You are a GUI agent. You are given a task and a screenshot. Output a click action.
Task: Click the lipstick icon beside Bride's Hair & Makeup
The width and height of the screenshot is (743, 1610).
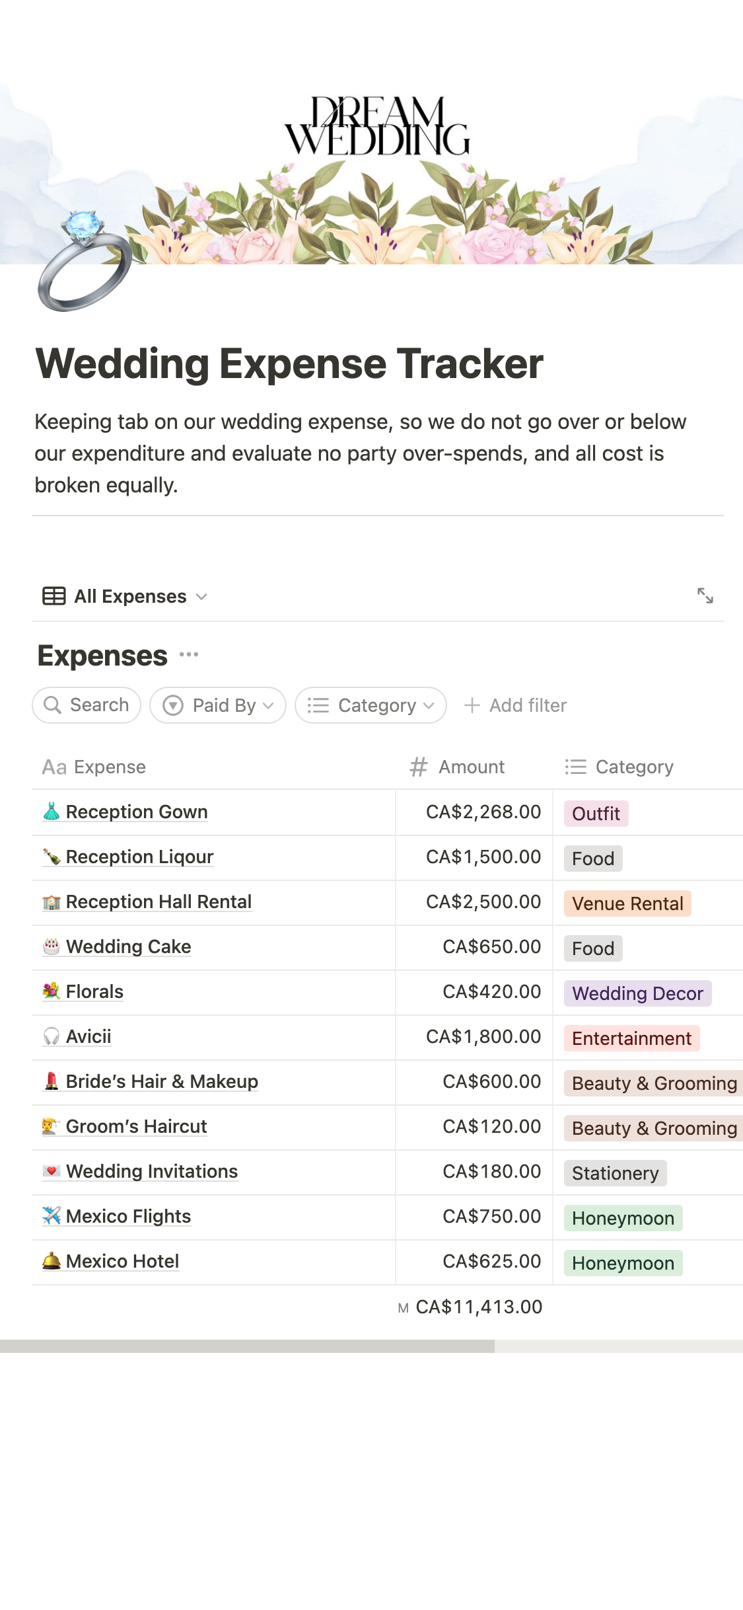coord(52,1081)
